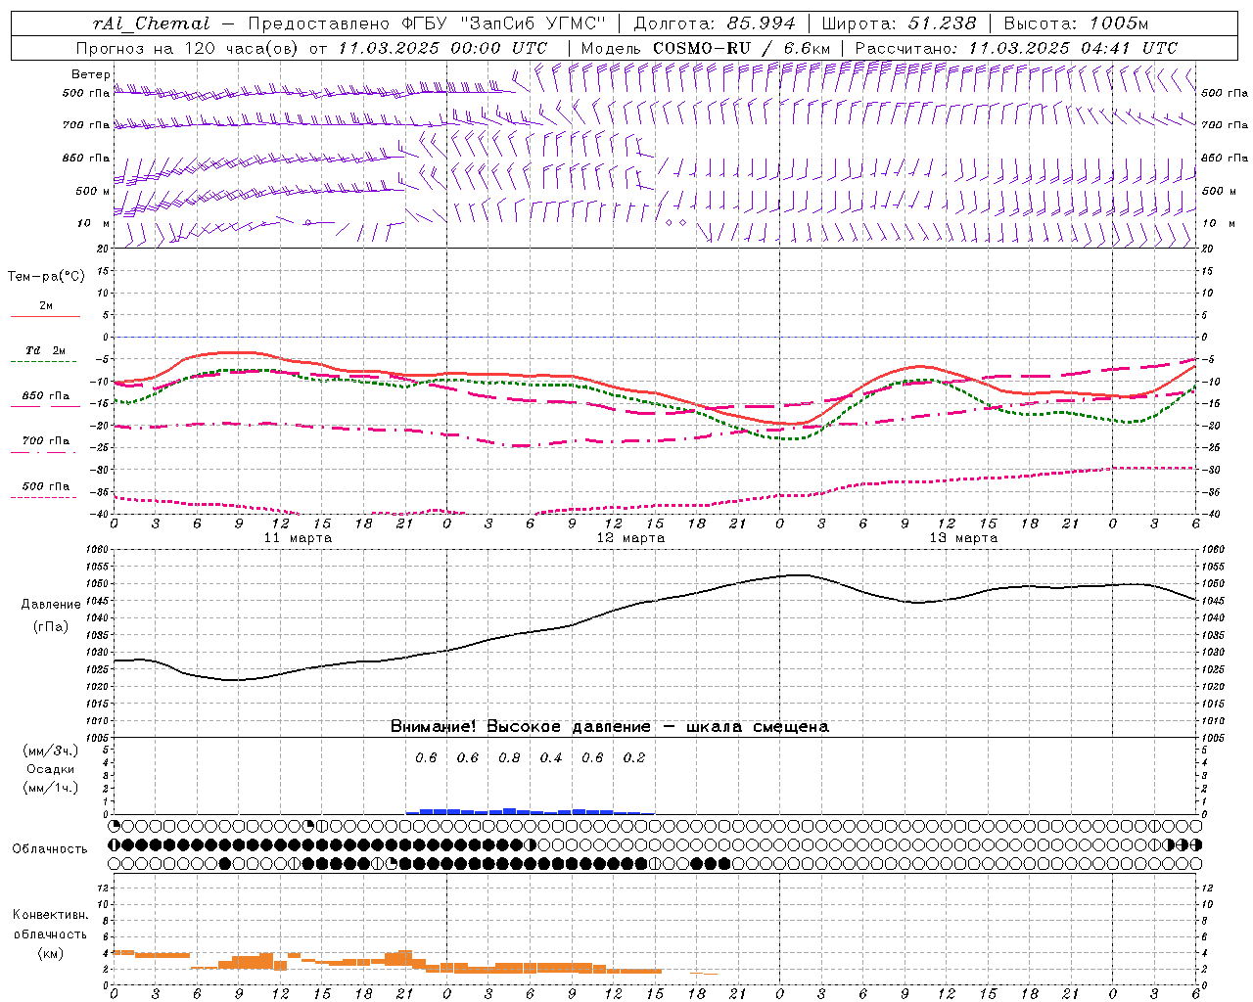
Task: Click the rAl_Chemal station title
Action: [x=151, y=23]
